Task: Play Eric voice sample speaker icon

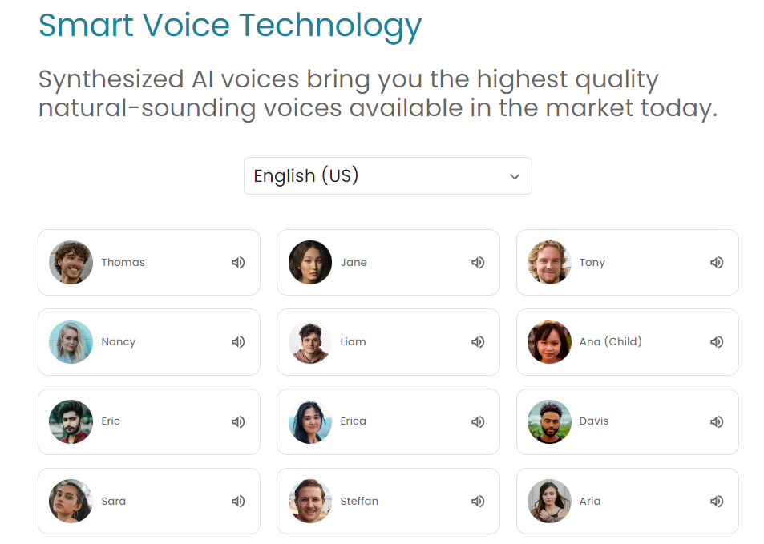Action: pos(238,421)
